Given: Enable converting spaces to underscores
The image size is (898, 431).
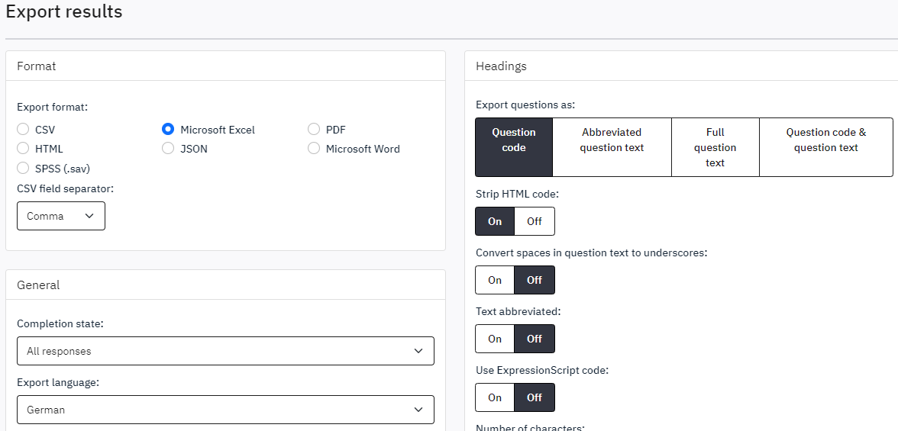Looking at the screenshot, I should pos(495,280).
